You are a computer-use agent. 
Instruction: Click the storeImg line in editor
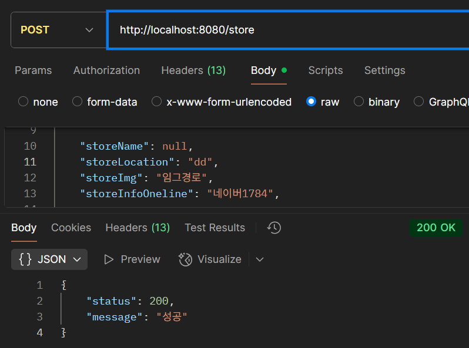(x=146, y=178)
